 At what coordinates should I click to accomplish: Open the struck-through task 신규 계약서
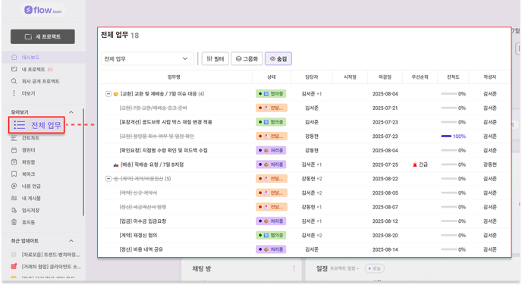click(138, 193)
